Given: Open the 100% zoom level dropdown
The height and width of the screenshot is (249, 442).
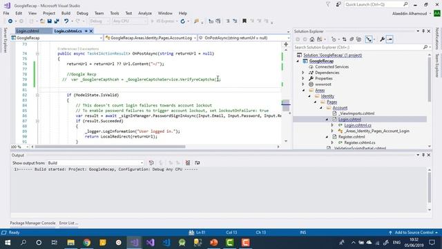Looking at the screenshot, I should pyautogui.click(x=20, y=147).
